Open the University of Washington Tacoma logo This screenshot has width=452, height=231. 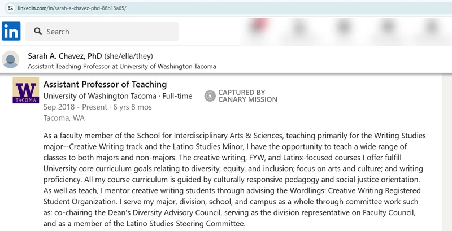tap(26, 91)
